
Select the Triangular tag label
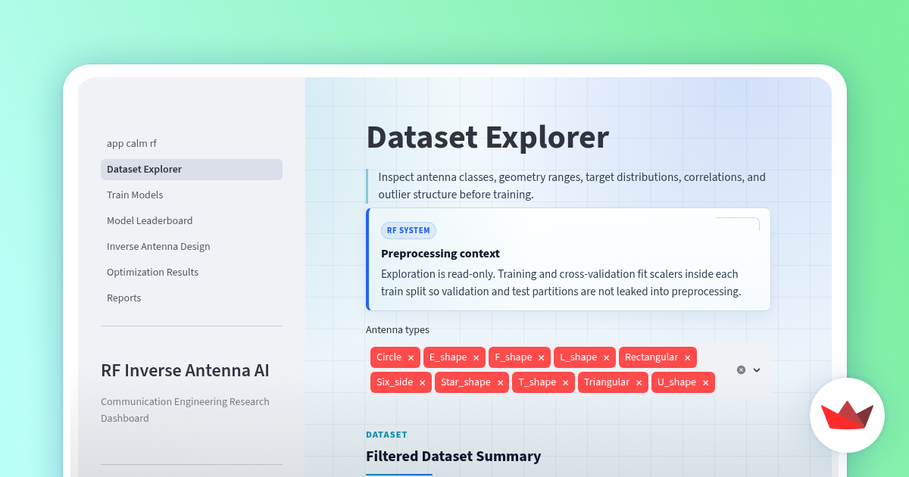coord(607,382)
